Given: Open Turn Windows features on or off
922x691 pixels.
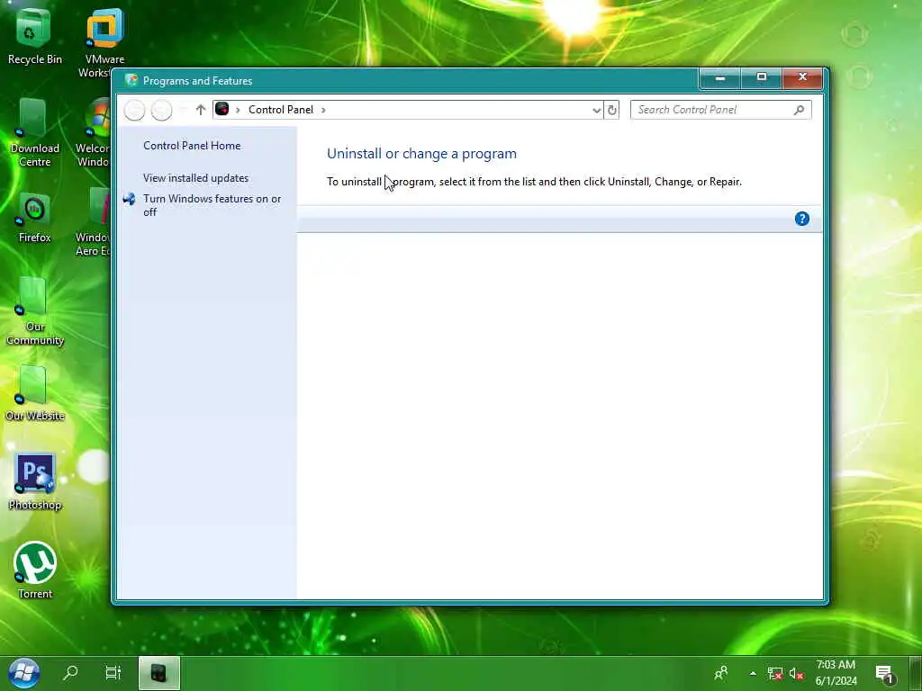Looking at the screenshot, I should [x=212, y=205].
